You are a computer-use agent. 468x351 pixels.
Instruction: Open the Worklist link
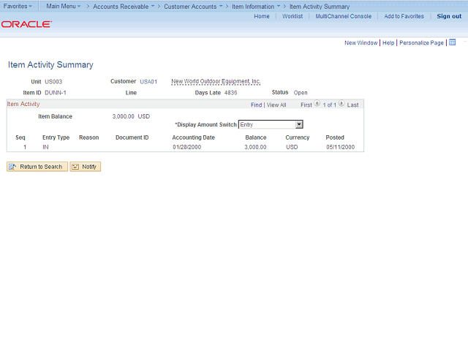point(292,16)
